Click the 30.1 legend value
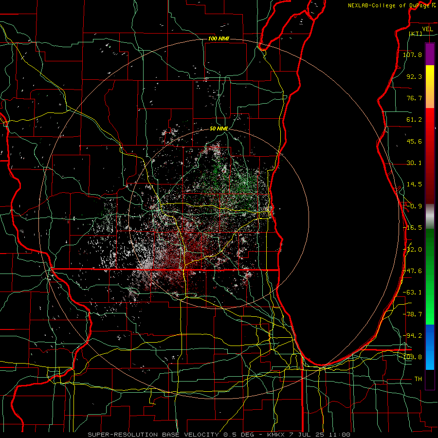438x438 pixels. [414, 163]
